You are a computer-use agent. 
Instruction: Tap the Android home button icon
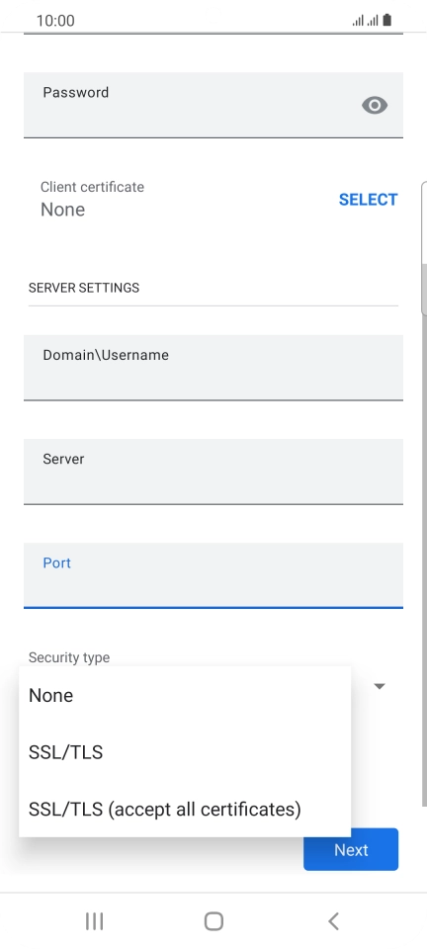213,921
